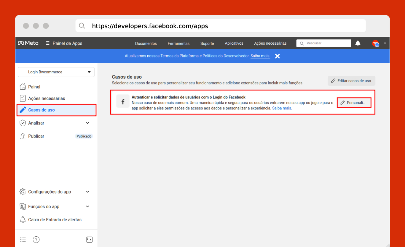This screenshot has width=405, height=247.
Task: Click the roles icon beside Funções do app
Action: 23,206
